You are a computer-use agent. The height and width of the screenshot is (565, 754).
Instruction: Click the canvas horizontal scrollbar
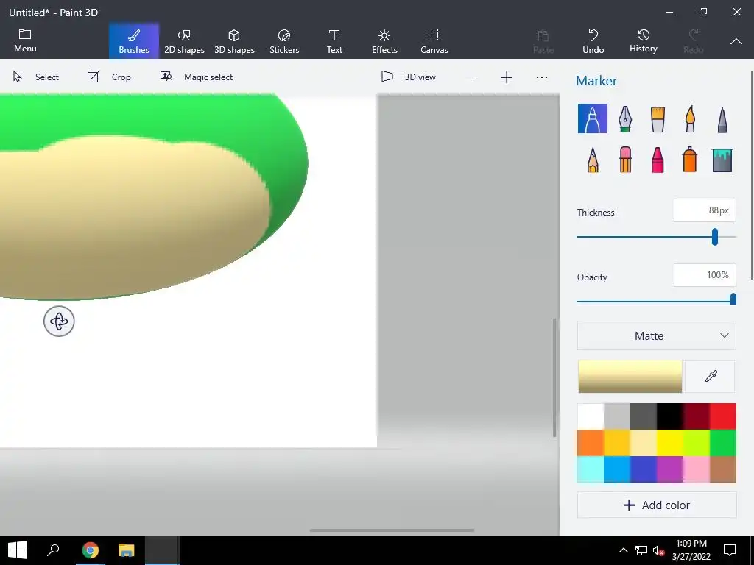tap(392, 530)
